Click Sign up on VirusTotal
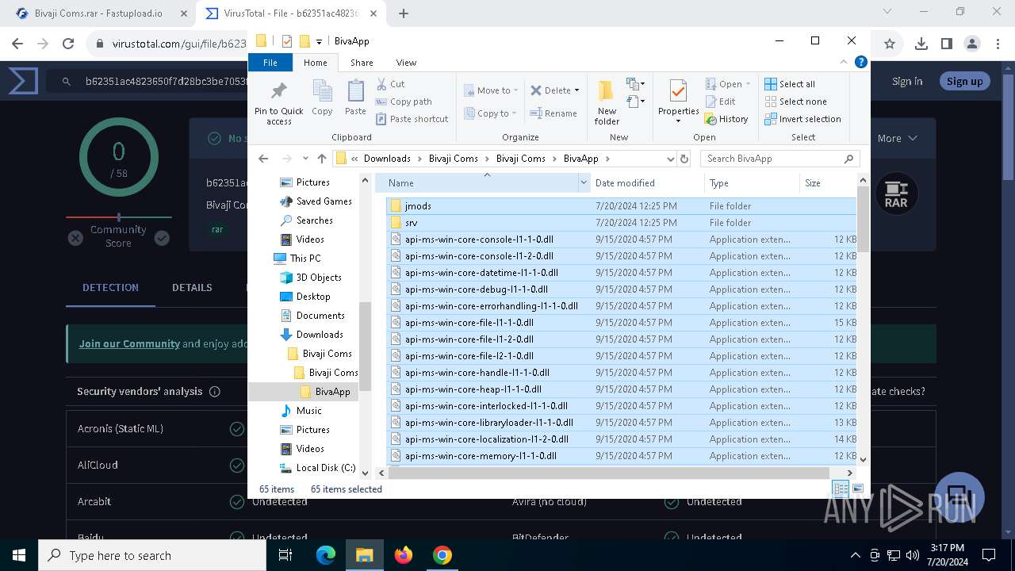This screenshot has height=571, width=1015. [x=964, y=81]
